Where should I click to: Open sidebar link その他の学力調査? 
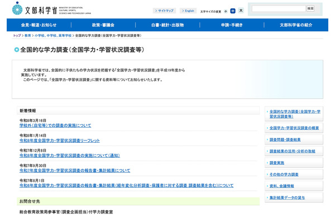[284, 174]
